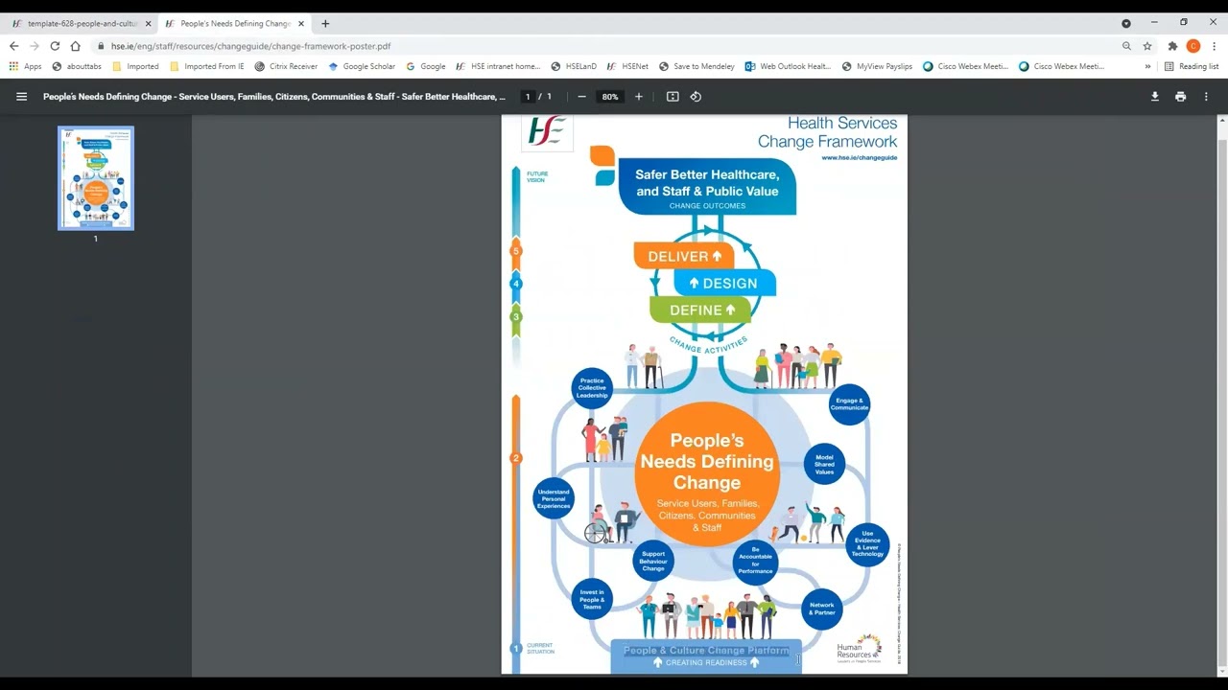The width and height of the screenshot is (1228, 690).
Task: Open the abouttabs bookmark
Action: coord(77,66)
